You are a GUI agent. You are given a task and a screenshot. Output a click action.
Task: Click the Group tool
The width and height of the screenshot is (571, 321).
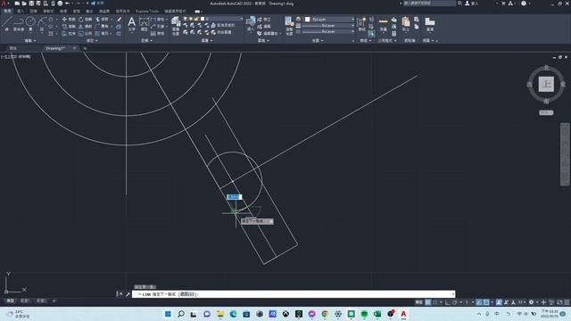[x=361, y=25]
